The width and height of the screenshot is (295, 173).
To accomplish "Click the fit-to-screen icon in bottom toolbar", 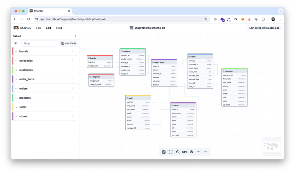I will coord(171,152).
